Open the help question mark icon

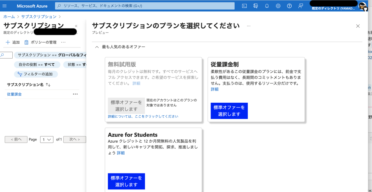[x=289, y=6]
